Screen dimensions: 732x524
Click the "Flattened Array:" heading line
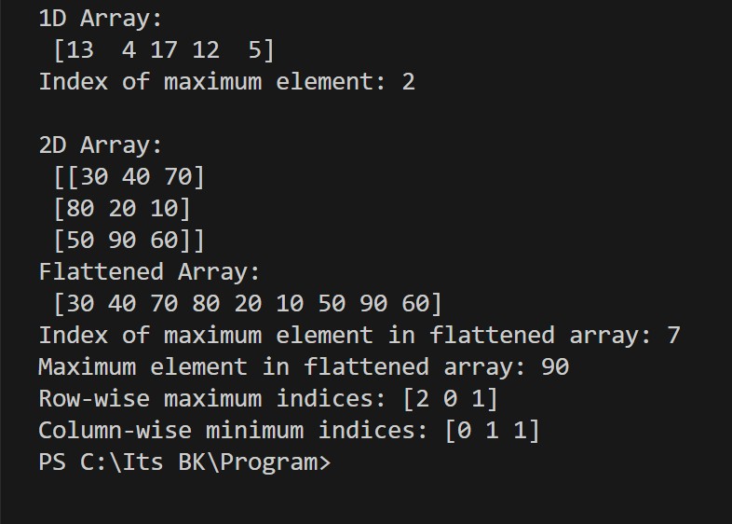coord(149,271)
